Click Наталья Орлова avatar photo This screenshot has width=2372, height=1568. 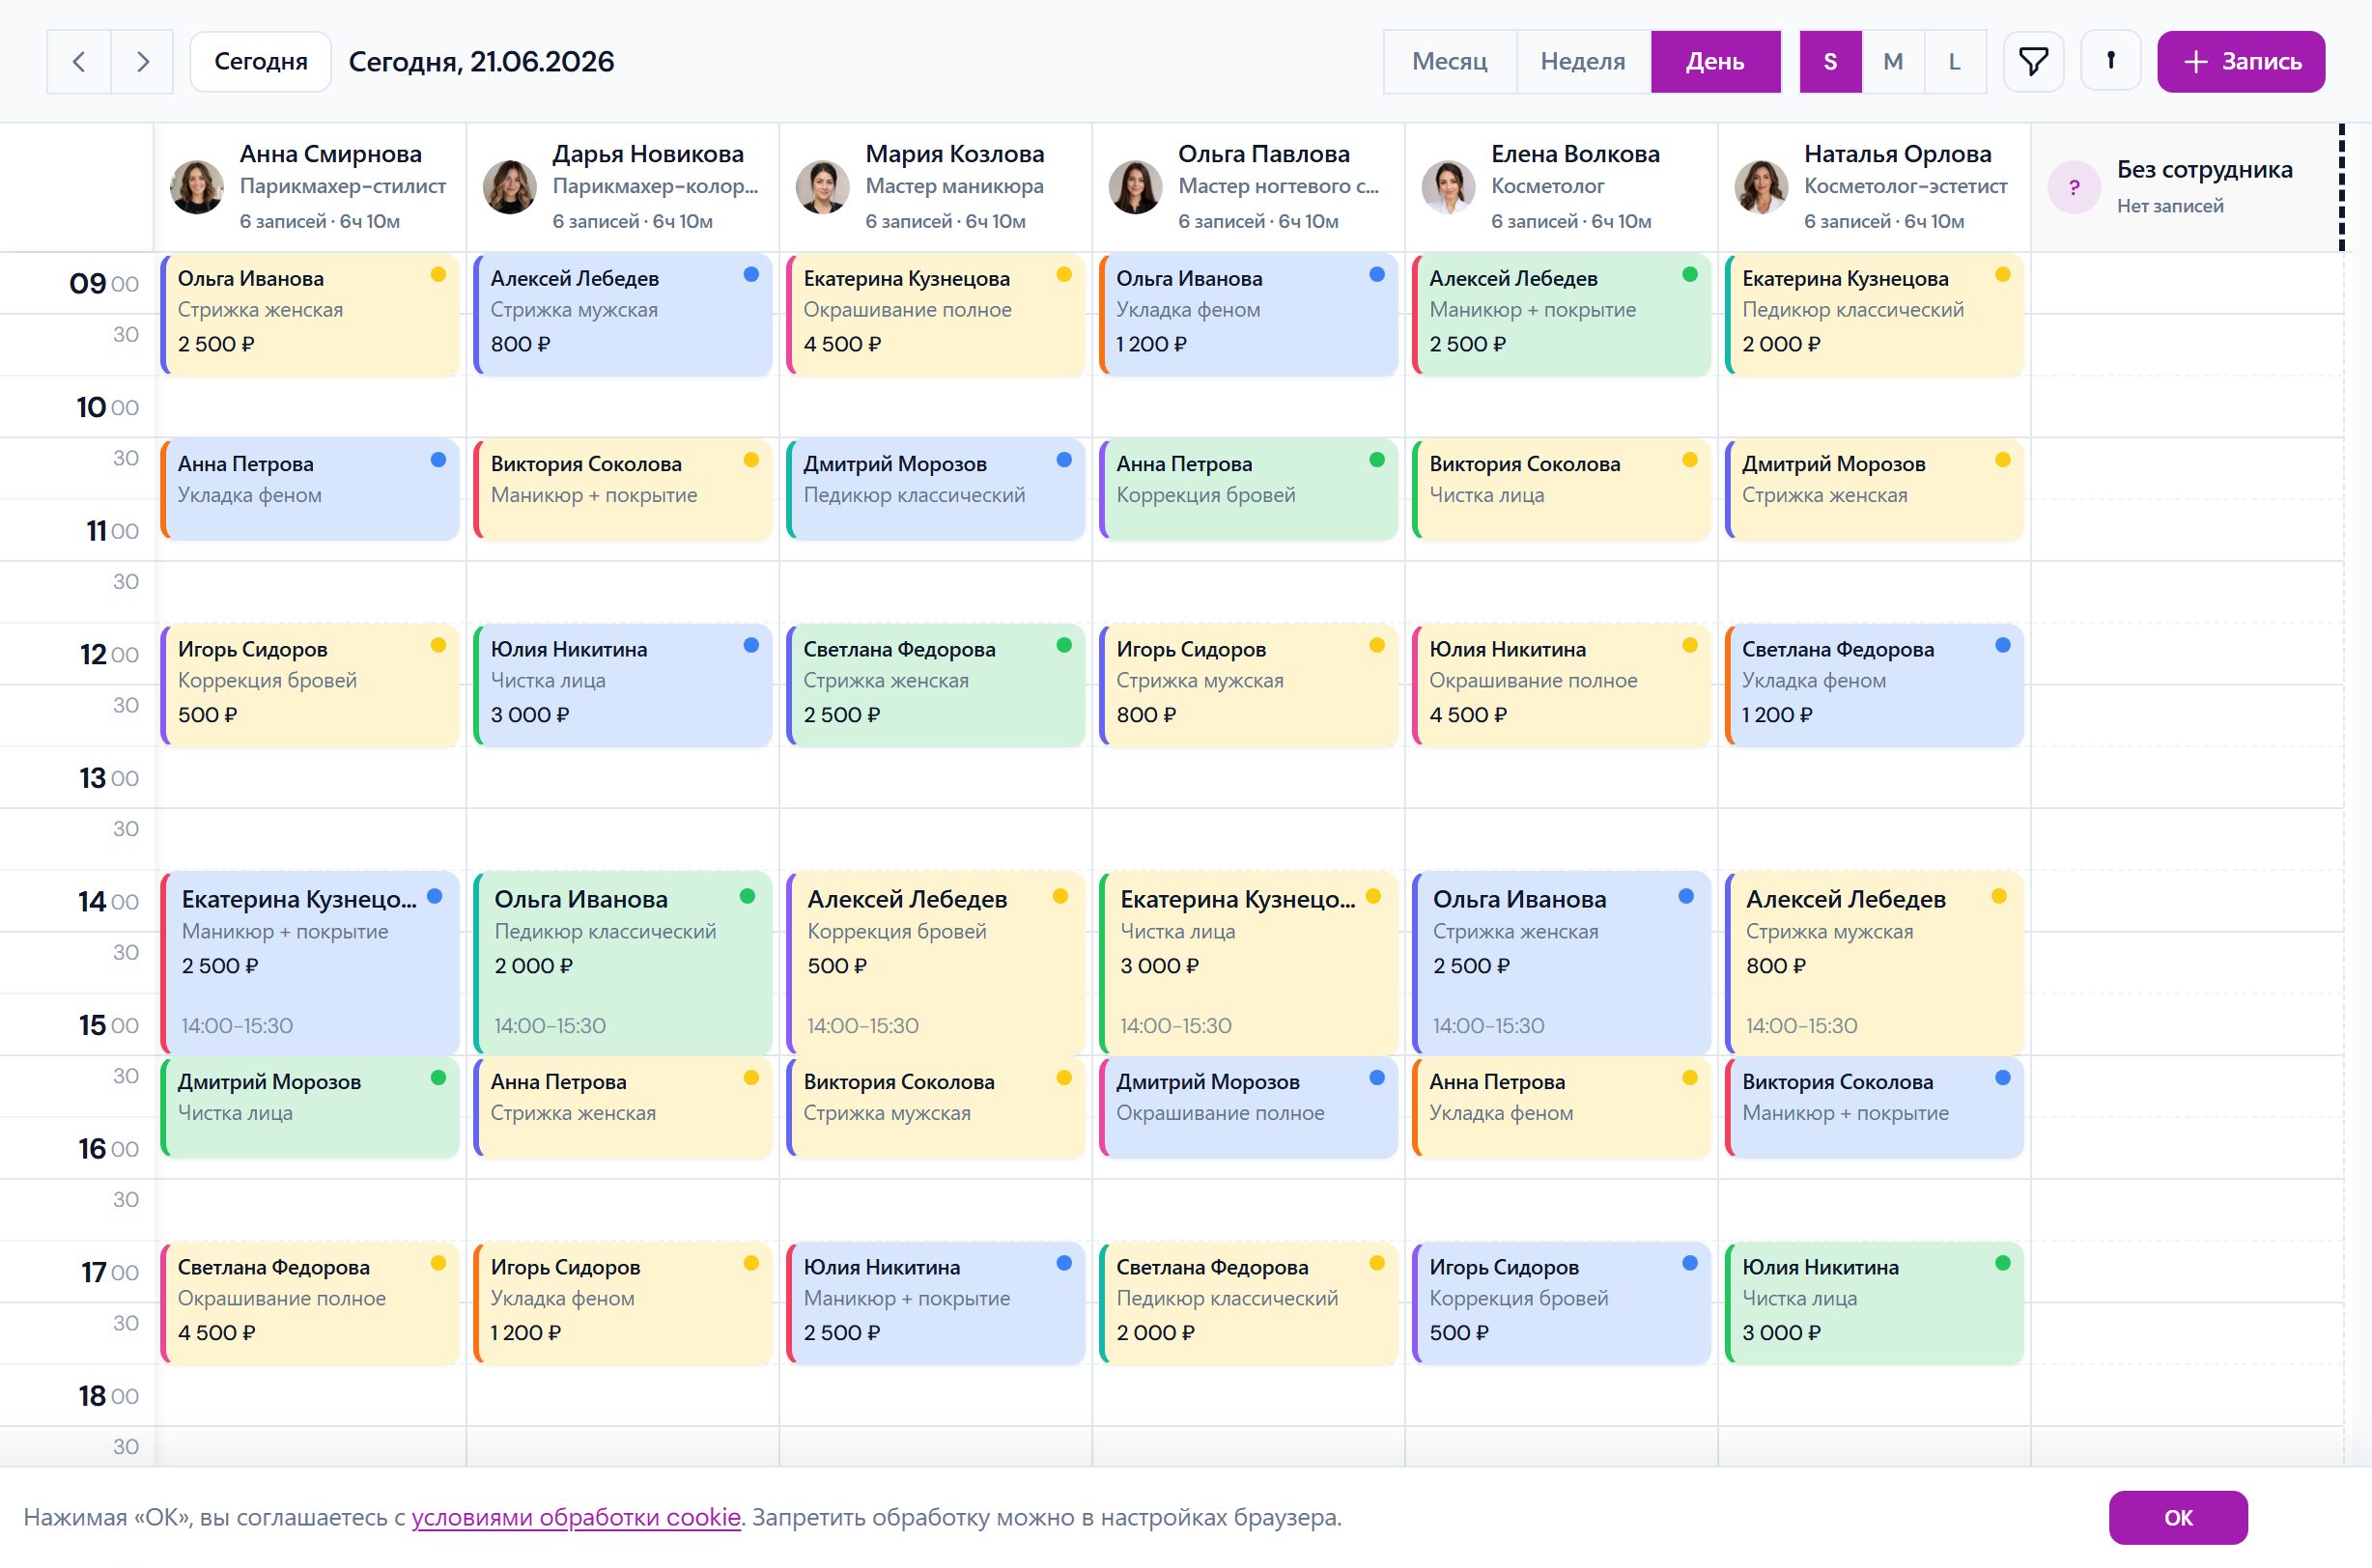1761,187
